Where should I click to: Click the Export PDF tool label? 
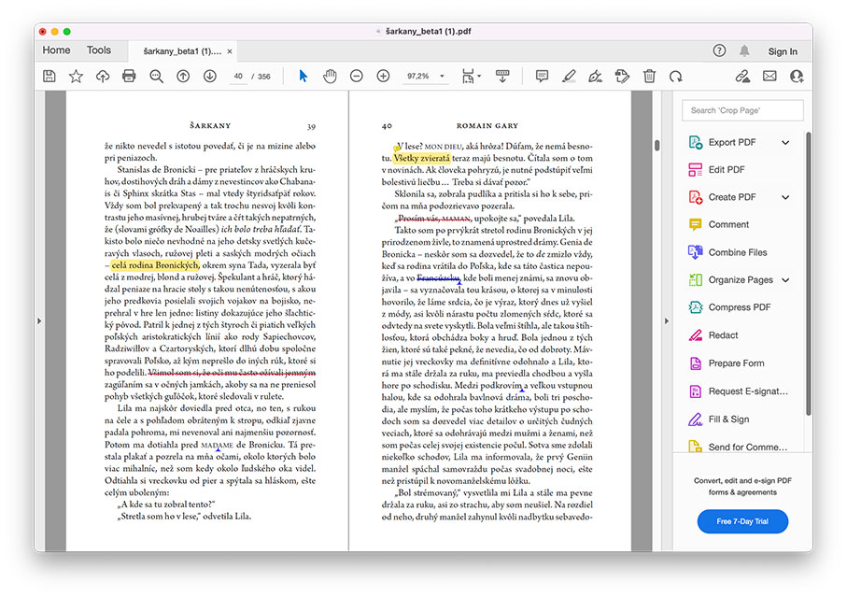click(x=732, y=142)
